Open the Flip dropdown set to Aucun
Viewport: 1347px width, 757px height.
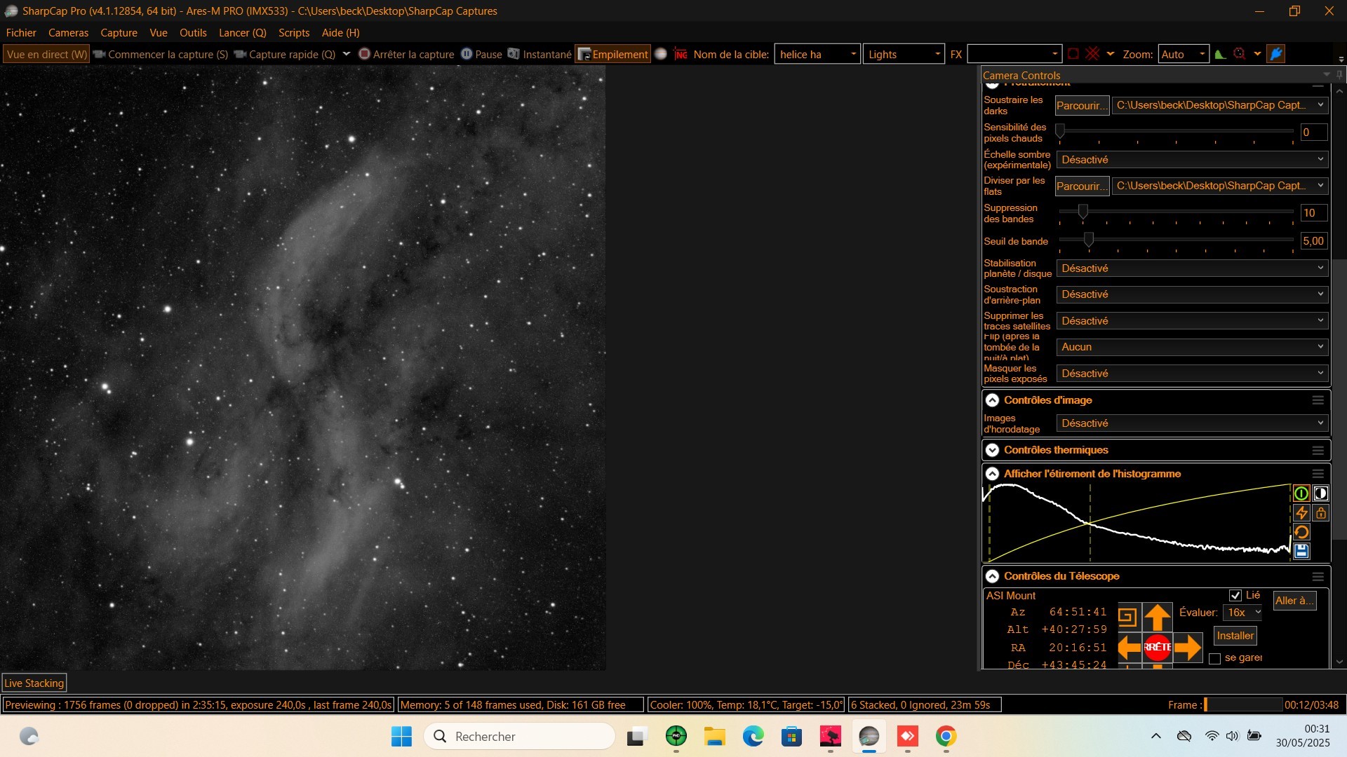point(1193,347)
